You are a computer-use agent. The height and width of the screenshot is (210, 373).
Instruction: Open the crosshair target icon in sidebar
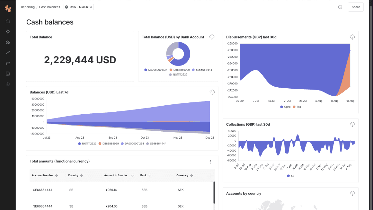[8, 32]
